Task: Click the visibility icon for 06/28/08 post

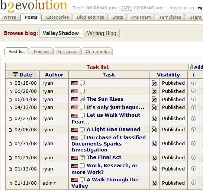Action: [154, 91]
